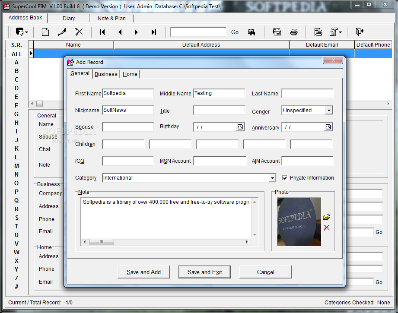Click the Middle Name field

(x=219, y=93)
